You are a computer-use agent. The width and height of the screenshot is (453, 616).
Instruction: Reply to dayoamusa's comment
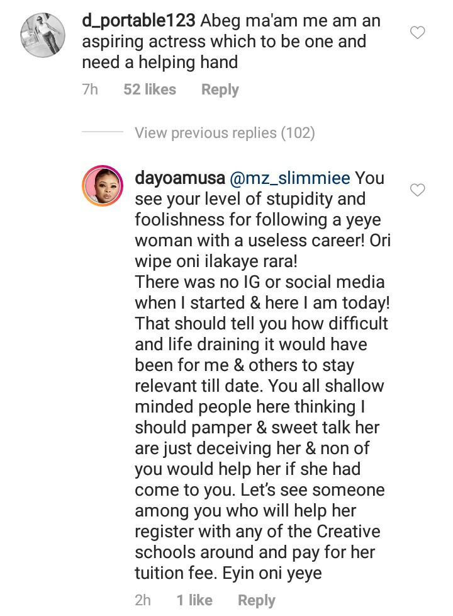[256, 600]
